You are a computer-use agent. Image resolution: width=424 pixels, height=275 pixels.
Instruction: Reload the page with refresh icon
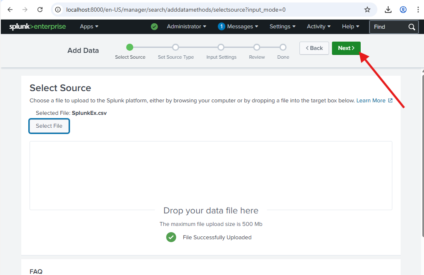click(40, 10)
